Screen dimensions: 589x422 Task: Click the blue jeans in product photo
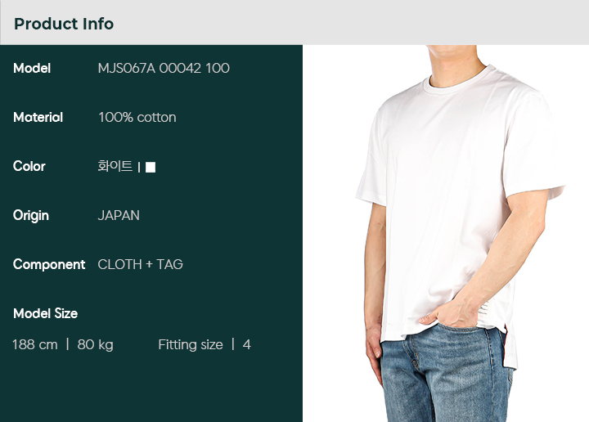(447, 375)
